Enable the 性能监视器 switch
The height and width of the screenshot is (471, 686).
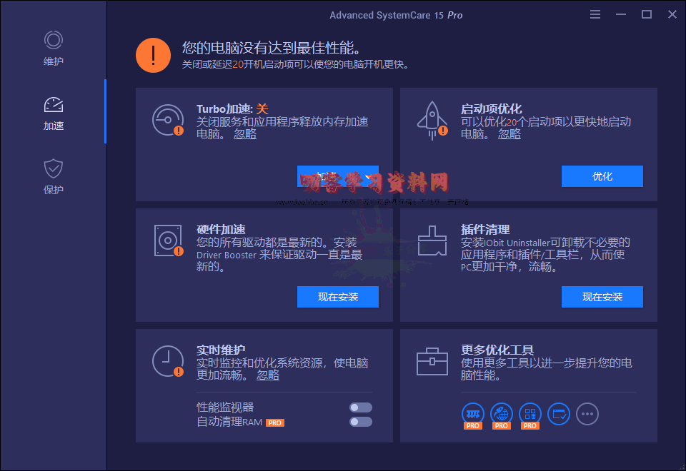[x=360, y=407]
